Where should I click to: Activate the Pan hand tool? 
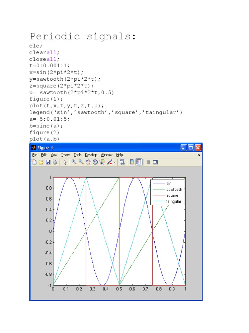[88, 162]
